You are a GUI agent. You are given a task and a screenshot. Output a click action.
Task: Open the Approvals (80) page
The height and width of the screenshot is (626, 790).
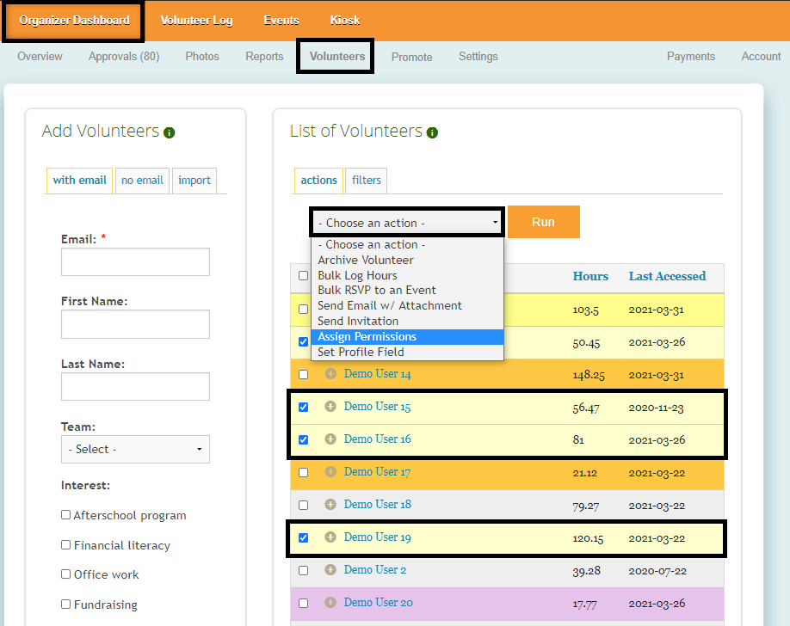pos(124,57)
